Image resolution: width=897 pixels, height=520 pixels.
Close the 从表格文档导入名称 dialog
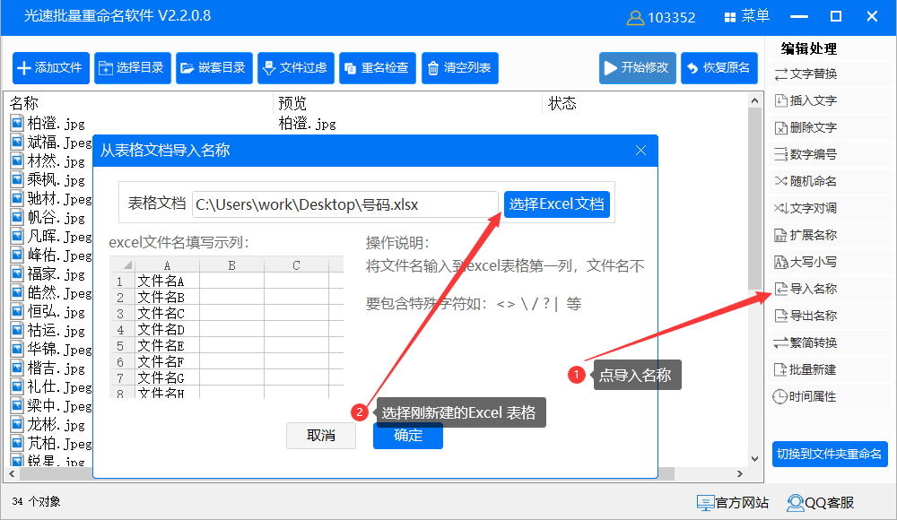[x=640, y=151]
